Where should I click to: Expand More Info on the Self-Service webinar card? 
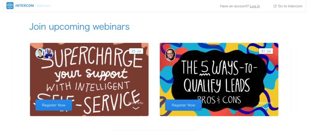pyautogui.click(x=136, y=105)
